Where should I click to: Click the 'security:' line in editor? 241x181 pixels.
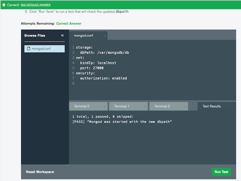pos(85,73)
